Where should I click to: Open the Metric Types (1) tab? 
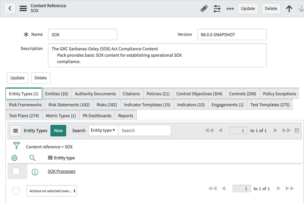click(x=61, y=115)
